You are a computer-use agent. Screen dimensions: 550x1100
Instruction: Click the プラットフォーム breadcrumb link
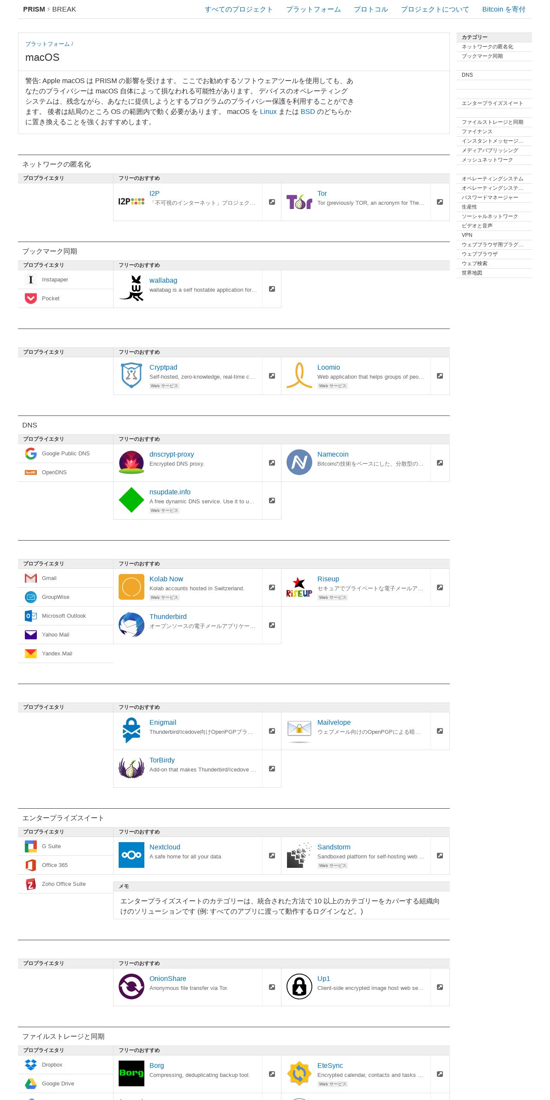pos(47,44)
